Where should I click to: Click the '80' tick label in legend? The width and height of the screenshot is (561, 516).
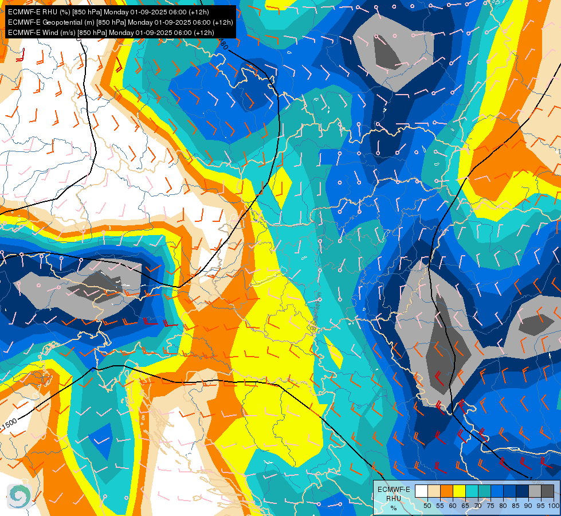pyautogui.click(x=503, y=506)
